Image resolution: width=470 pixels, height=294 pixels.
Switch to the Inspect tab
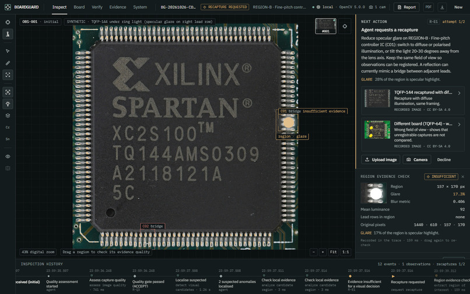point(59,7)
